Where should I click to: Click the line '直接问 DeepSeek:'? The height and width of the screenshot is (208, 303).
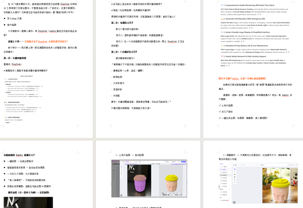pos(13,64)
